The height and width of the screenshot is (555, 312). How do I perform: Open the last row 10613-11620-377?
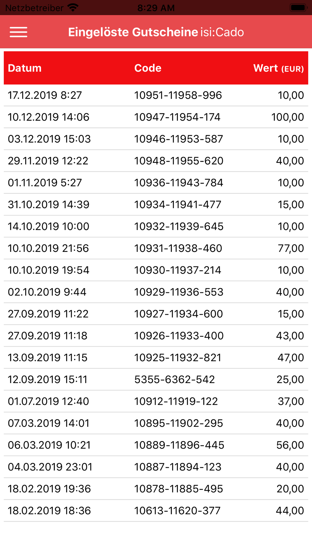(156, 510)
